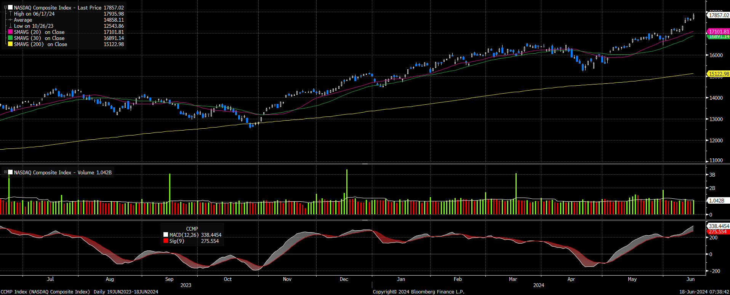Click the 14858.11 average value in legend
Viewport: 730px width, 295px height.
coord(114,20)
